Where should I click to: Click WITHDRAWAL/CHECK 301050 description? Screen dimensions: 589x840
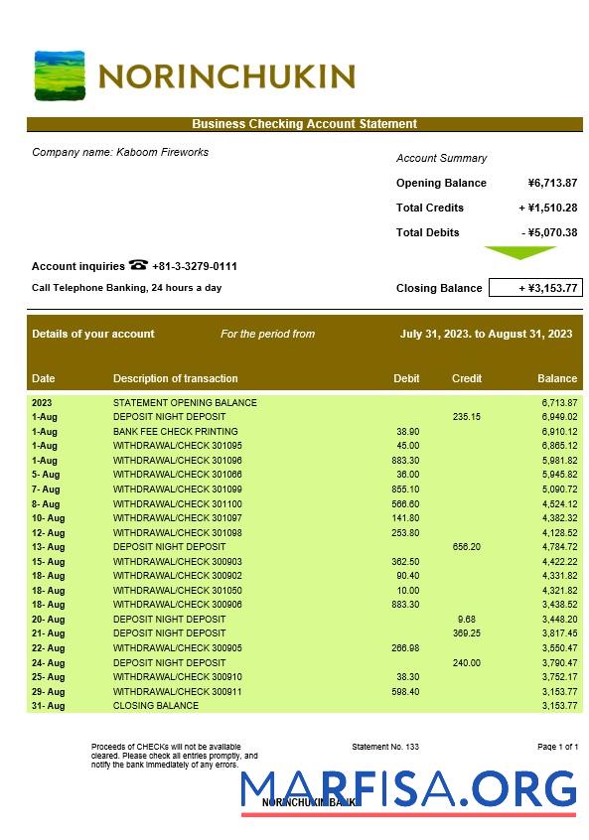pyautogui.click(x=178, y=591)
